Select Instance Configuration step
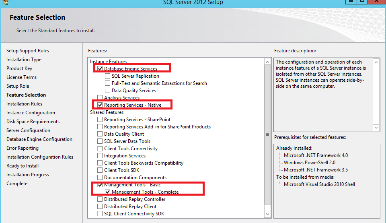The width and height of the screenshot is (386, 223). coord(31,113)
